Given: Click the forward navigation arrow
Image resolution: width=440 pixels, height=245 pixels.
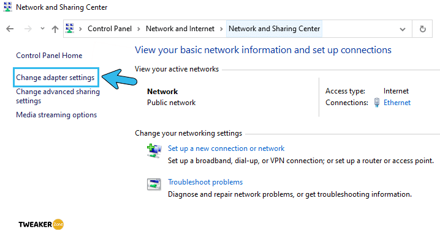Looking at the screenshot, I should 28,29.
